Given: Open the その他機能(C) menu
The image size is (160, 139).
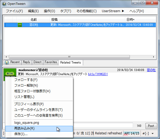Looking at the screenshot, I should (x=86, y=11).
